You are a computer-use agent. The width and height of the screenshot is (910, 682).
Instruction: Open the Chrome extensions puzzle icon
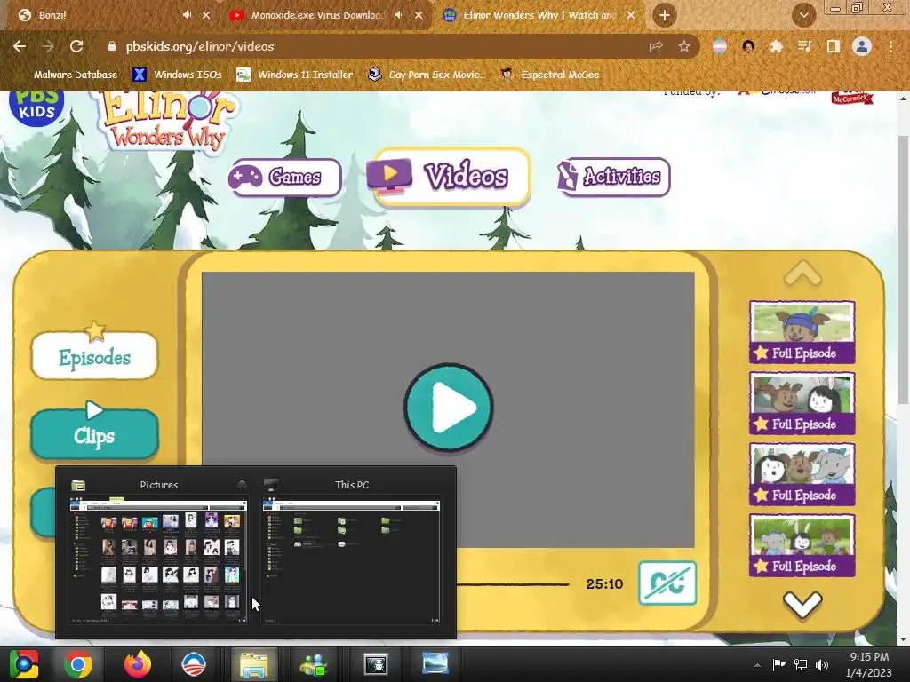point(776,46)
